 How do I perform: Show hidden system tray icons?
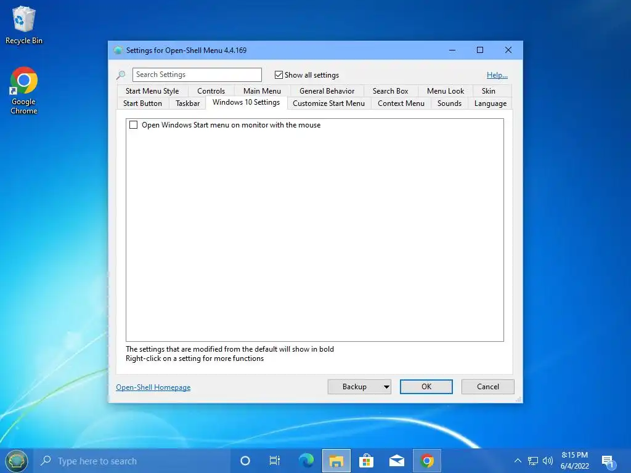coord(518,461)
